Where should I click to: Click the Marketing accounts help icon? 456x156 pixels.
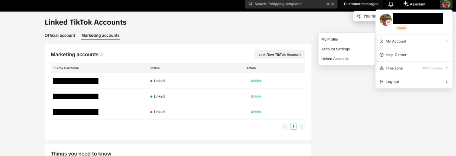coord(101,54)
